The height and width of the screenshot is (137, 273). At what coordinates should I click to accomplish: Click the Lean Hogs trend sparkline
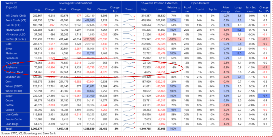(x=129, y=124)
